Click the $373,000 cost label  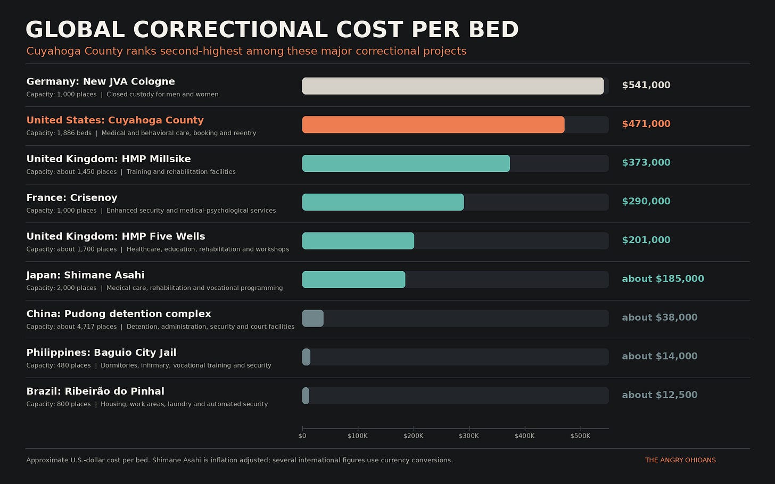(646, 163)
